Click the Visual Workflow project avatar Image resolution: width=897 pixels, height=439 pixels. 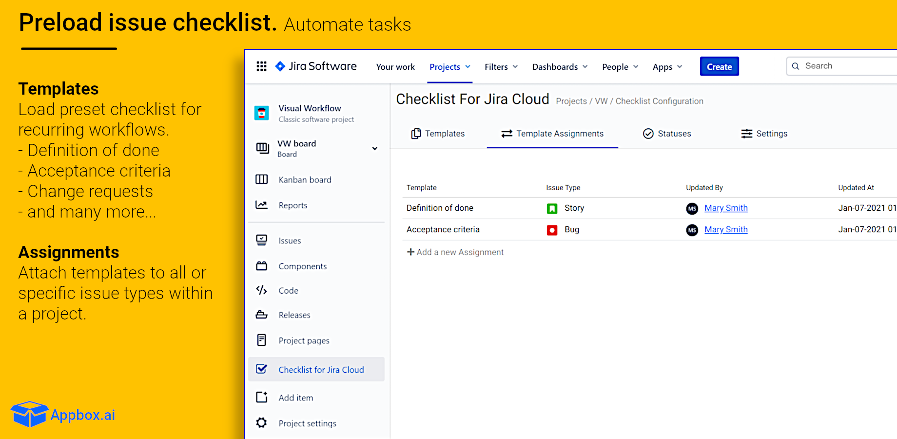click(262, 113)
